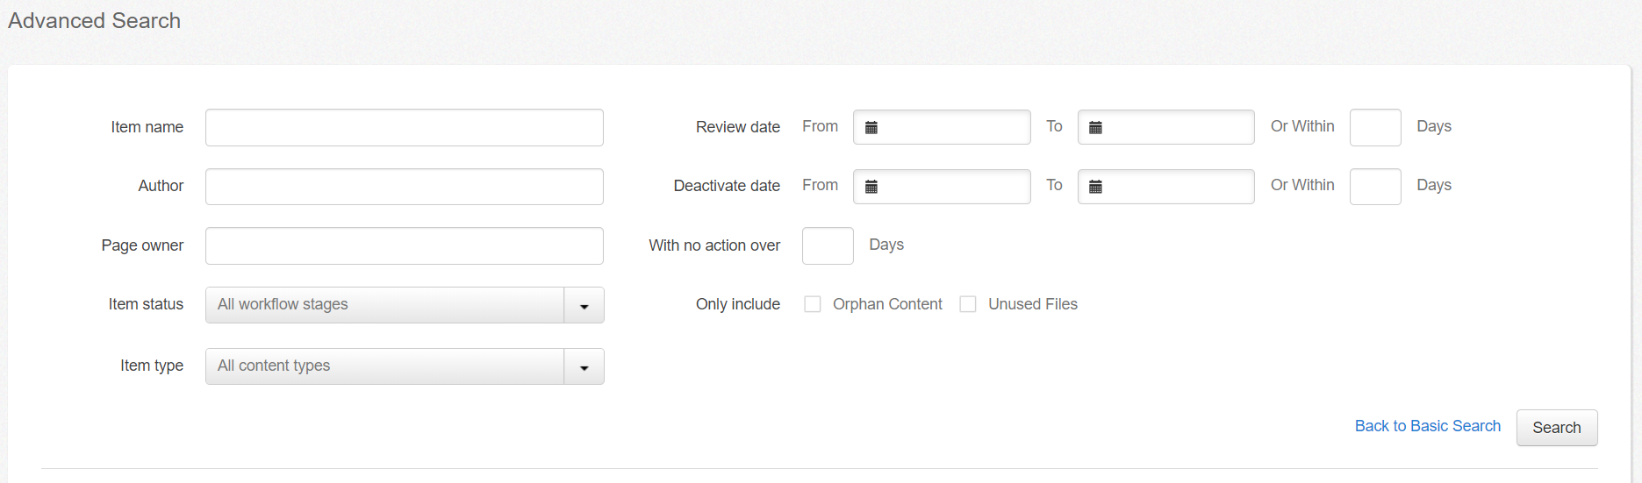Viewport: 1642px width, 483px height.
Task: Open the All workflow stages combo box
Action: tap(405, 305)
